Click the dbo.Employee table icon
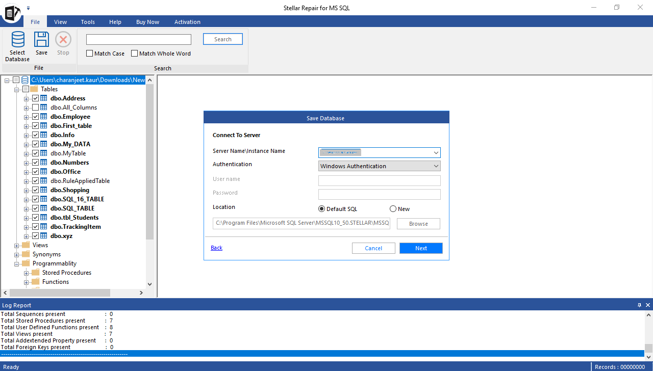Image resolution: width=653 pixels, height=371 pixels. pyautogui.click(x=44, y=117)
